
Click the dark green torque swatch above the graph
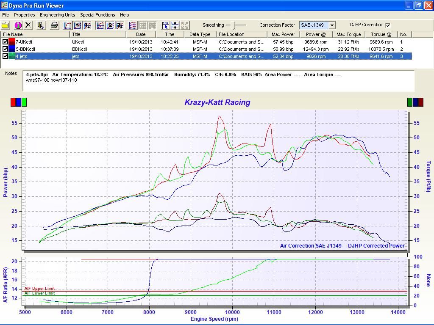[x=410, y=102]
